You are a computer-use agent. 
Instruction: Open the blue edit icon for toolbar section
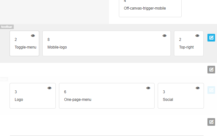[x=211, y=38]
